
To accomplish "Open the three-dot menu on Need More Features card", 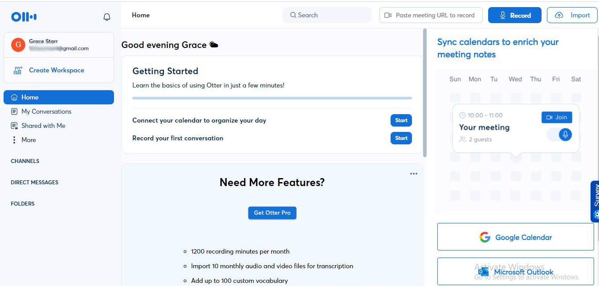I will click(414, 174).
